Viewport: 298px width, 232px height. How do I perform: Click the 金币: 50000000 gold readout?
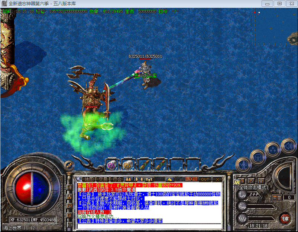pyautogui.click(x=140, y=11)
